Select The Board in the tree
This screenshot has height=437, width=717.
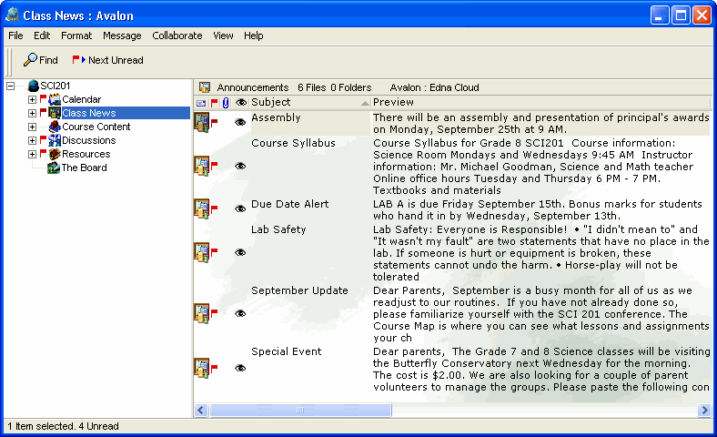tap(83, 168)
